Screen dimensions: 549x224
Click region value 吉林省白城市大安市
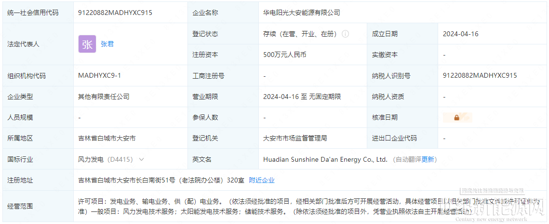107,139
